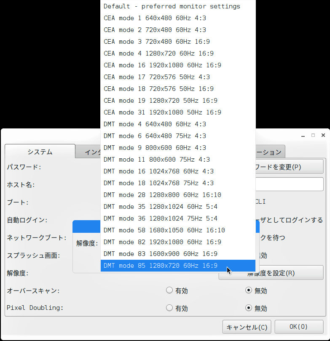330x341 pixels.
Task: Choose DMT mode 16 1024x768 60Hz
Action: coord(178,171)
